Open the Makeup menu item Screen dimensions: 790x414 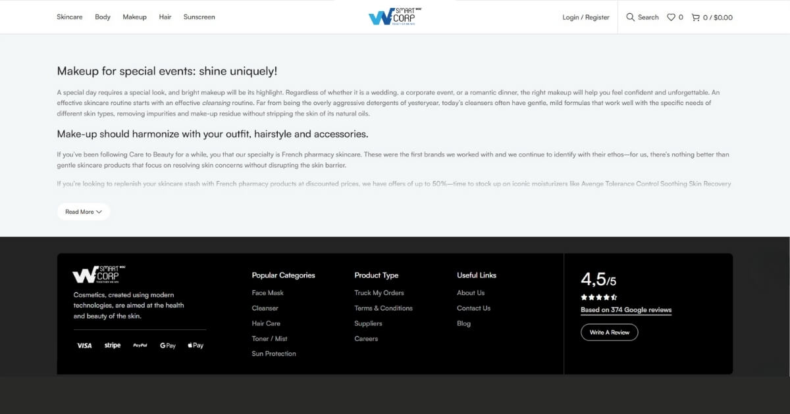tap(134, 17)
